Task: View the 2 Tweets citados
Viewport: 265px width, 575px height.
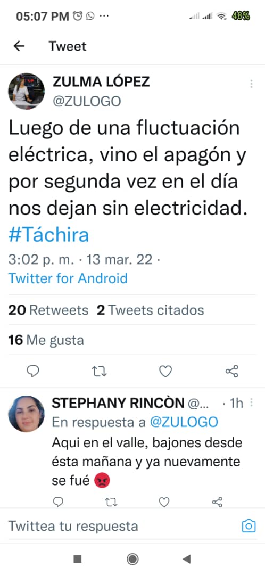Action: [x=150, y=310]
